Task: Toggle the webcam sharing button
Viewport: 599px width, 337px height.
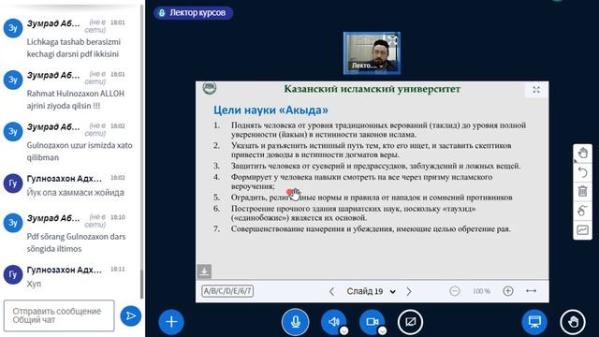Action: click(373, 322)
